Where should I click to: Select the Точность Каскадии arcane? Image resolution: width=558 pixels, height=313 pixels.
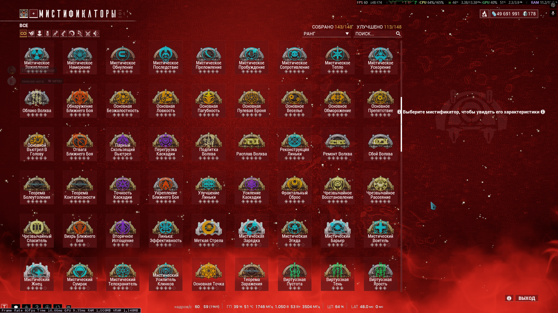pyautogui.click(x=123, y=188)
